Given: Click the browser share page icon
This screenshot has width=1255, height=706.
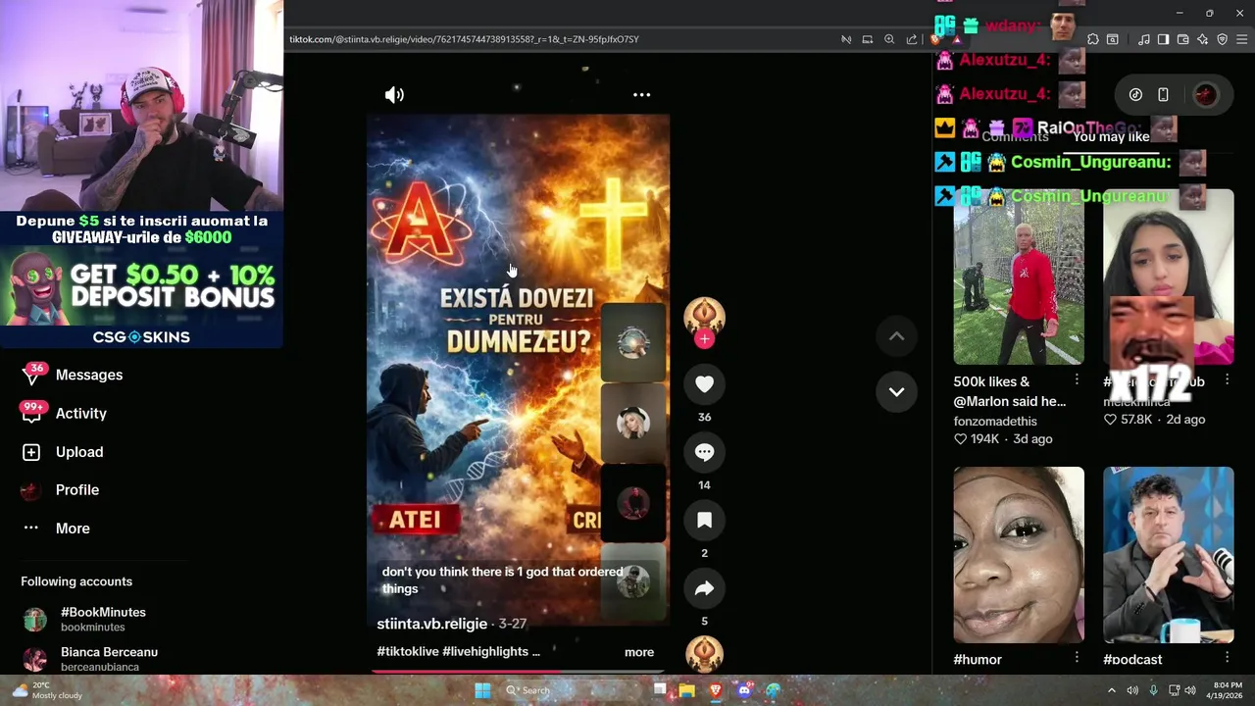Looking at the screenshot, I should point(912,39).
